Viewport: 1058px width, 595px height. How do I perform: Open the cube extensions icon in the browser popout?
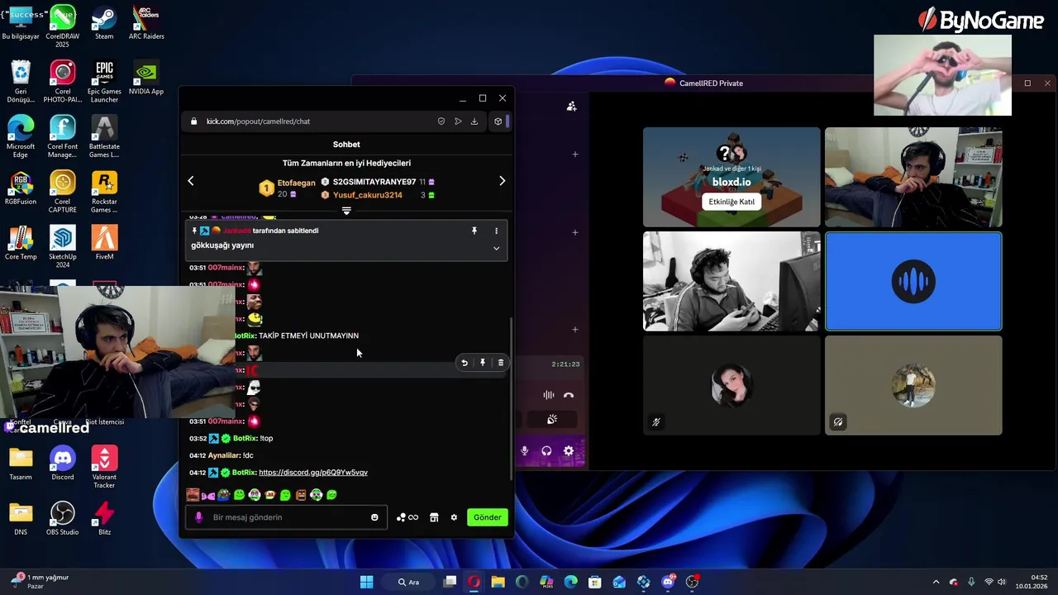point(498,121)
